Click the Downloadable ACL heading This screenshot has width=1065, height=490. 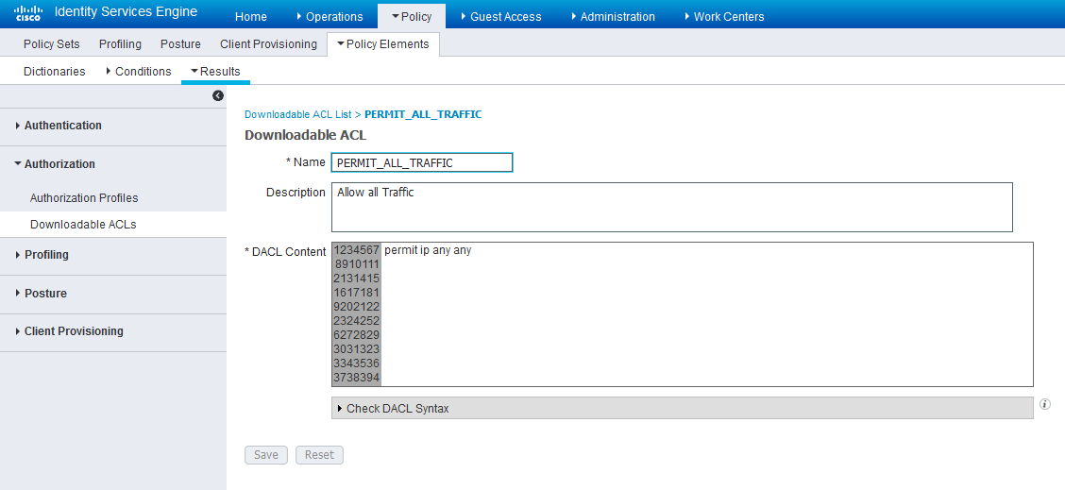click(306, 135)
